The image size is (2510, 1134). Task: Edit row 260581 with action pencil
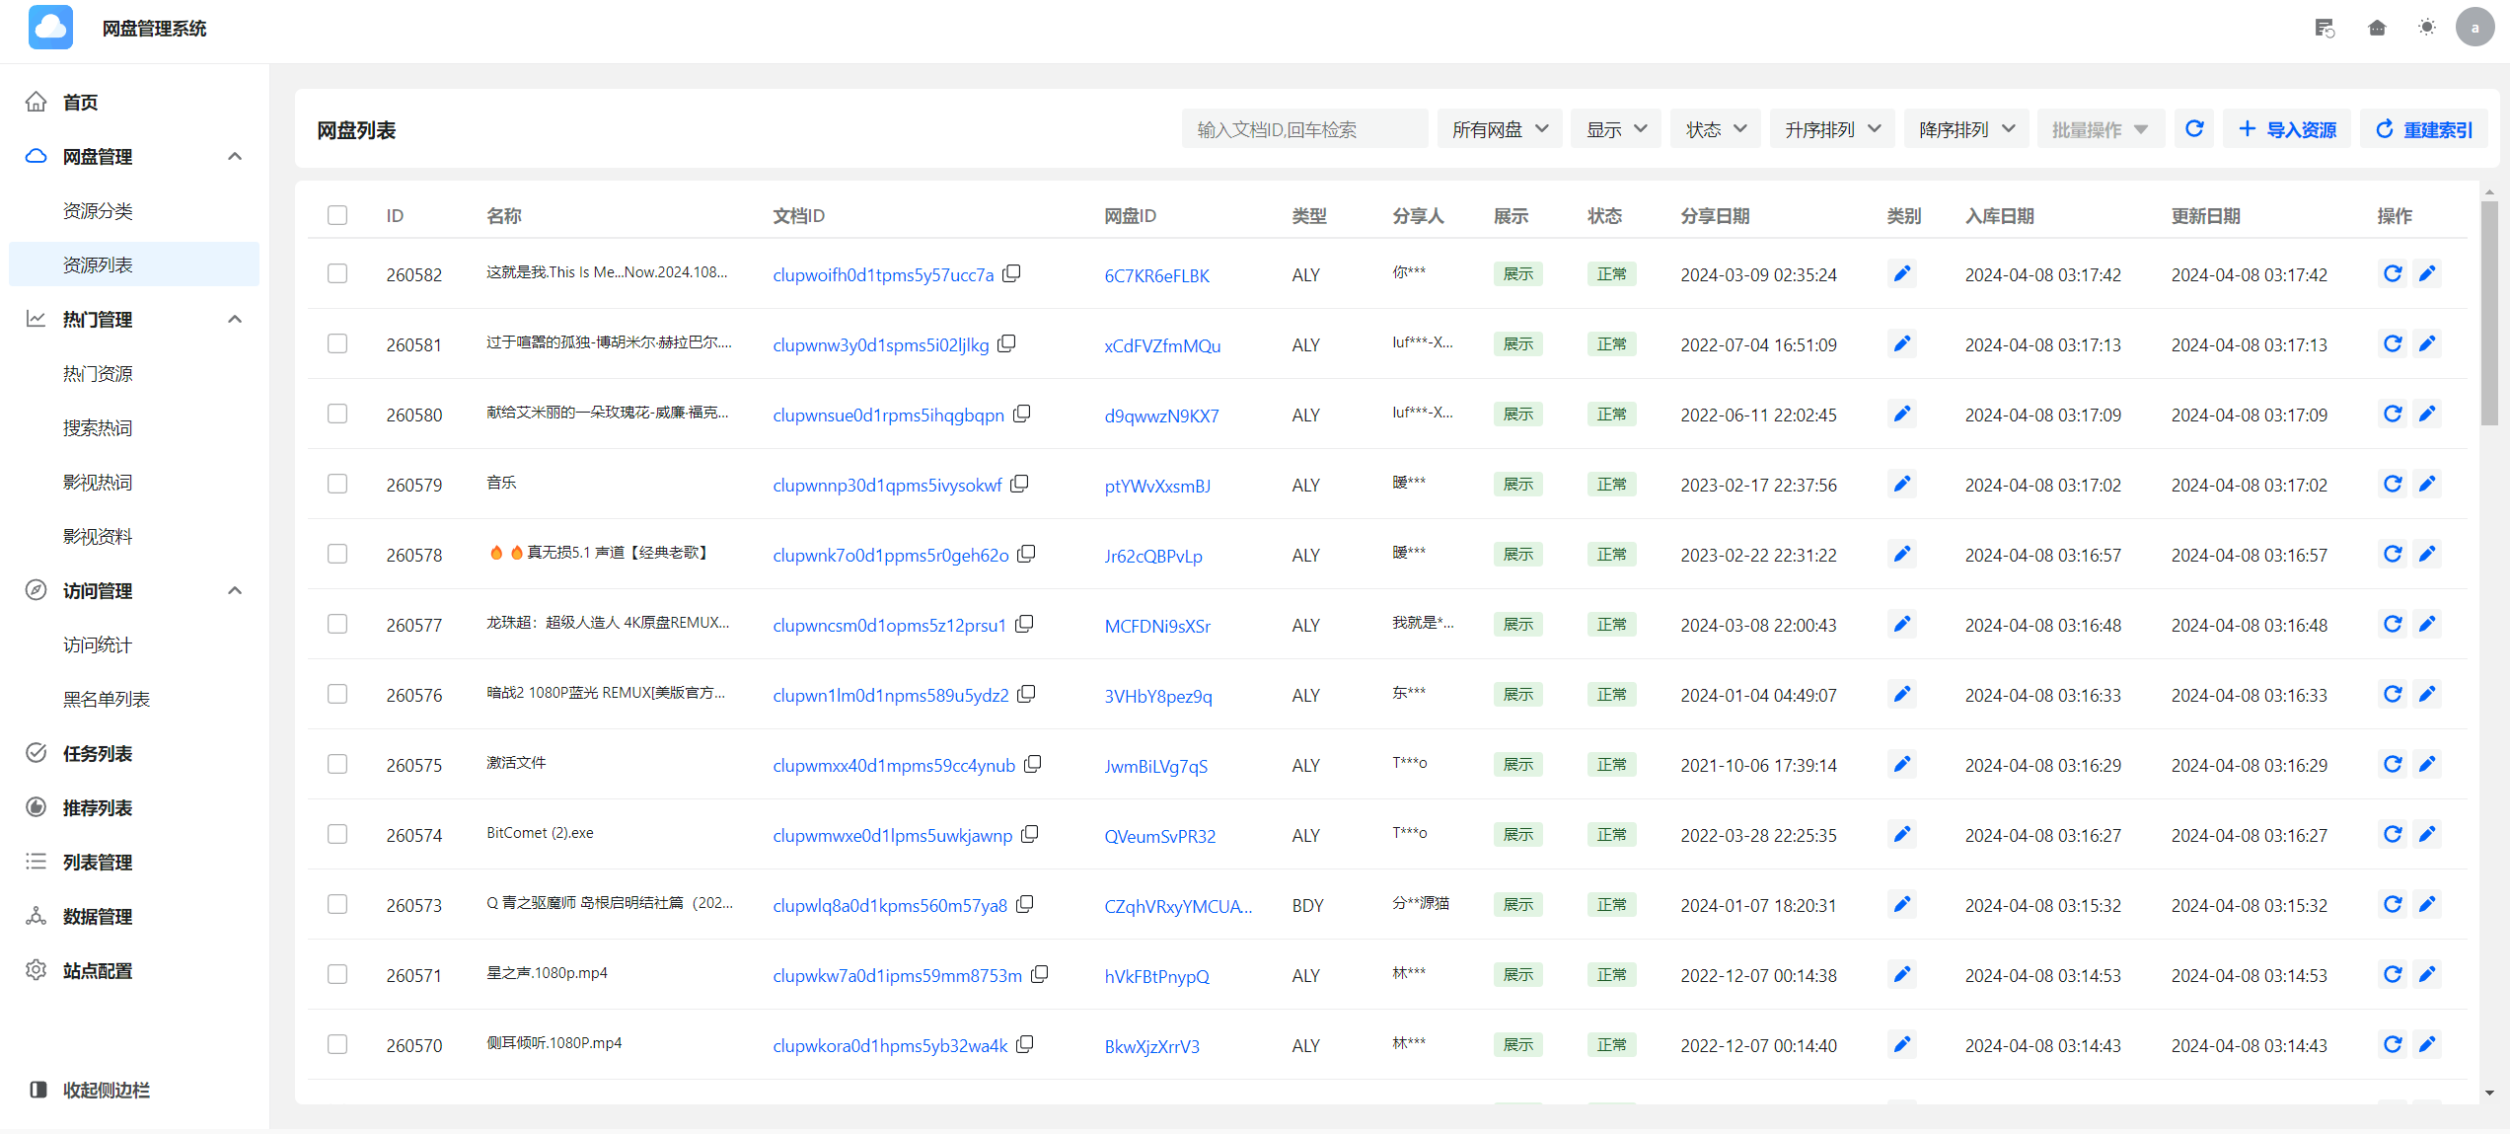click(2427, 343)
